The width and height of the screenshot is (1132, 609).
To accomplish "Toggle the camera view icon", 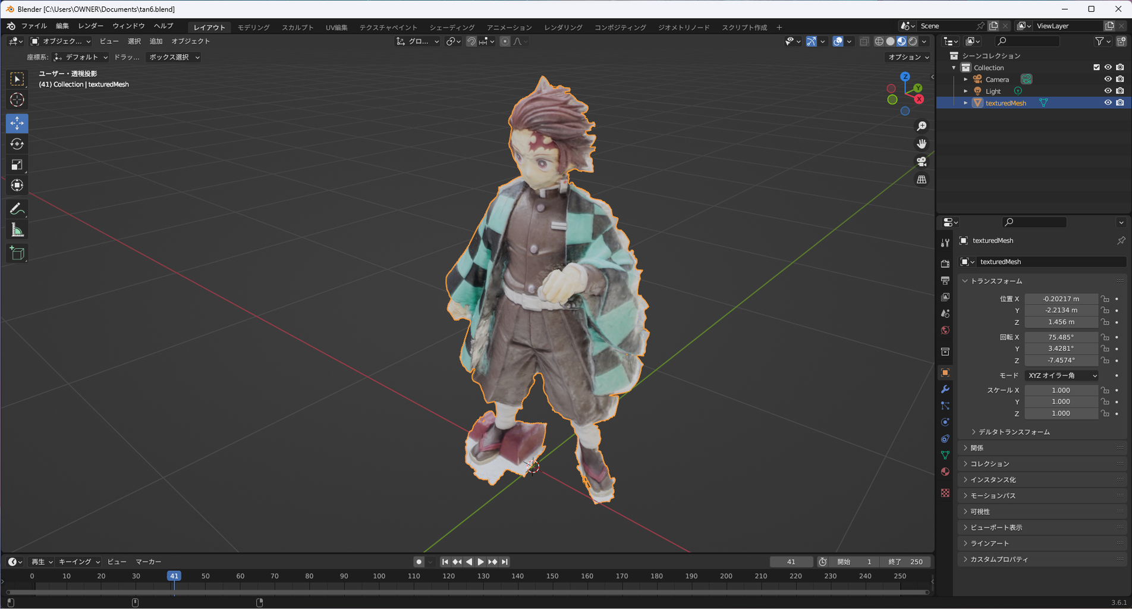I will (x=922, y=162).
